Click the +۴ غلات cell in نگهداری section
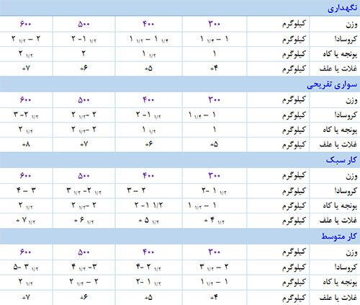360x305 pixels. pyautogui.click(x=214, y=68)
